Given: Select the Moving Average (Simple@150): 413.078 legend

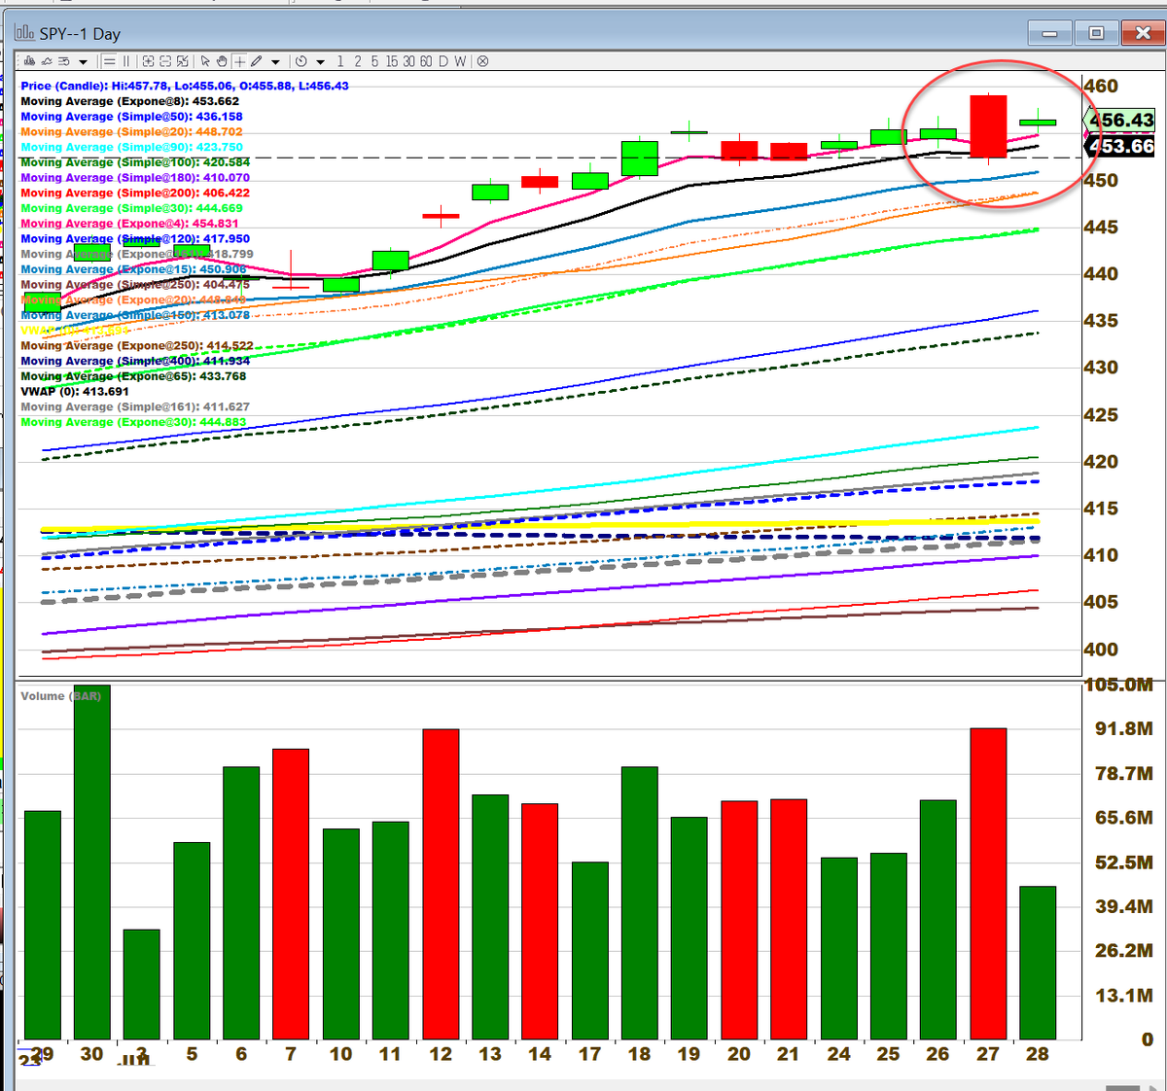Looking at the screenshot, I should [x=135, y=315].
